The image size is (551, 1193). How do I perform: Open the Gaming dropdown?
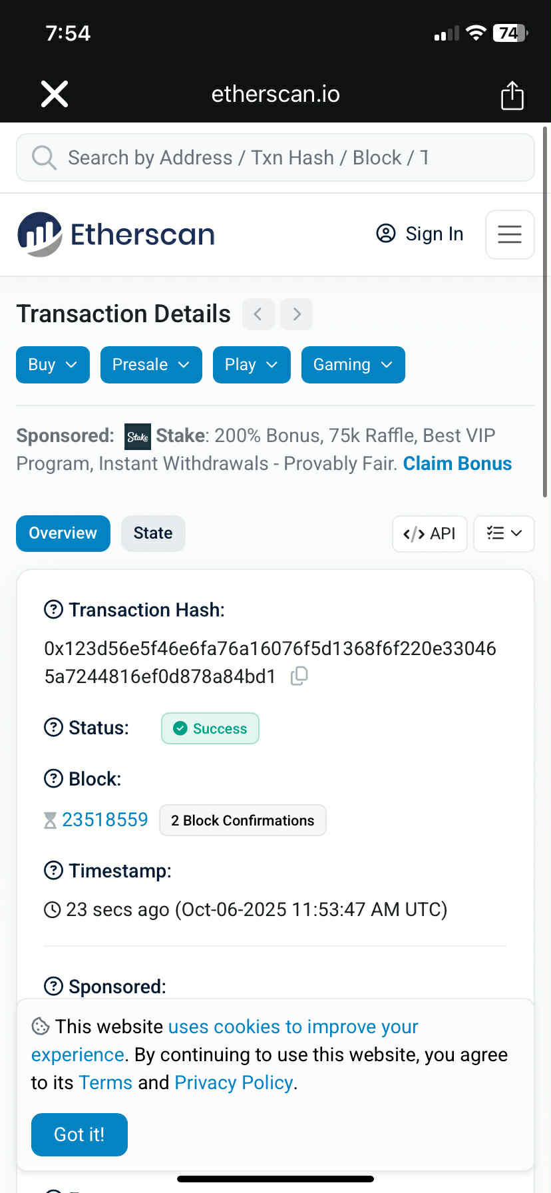[x=353, y=365]
